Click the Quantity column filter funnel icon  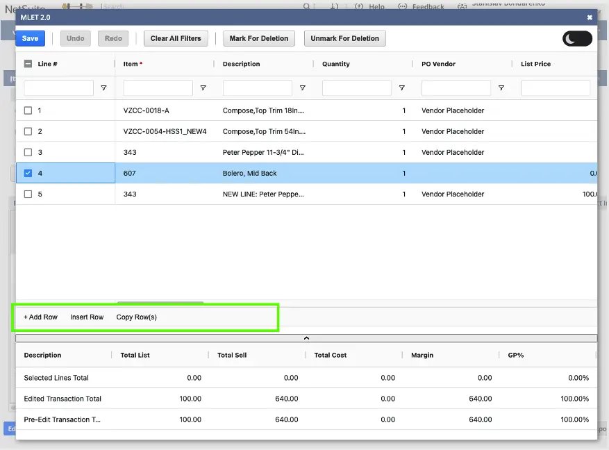(x=402, y=88)
